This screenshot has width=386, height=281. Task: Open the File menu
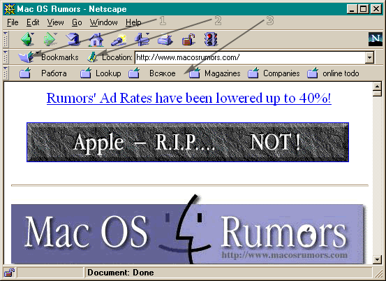pyautogui.click(x=13, y=22)
